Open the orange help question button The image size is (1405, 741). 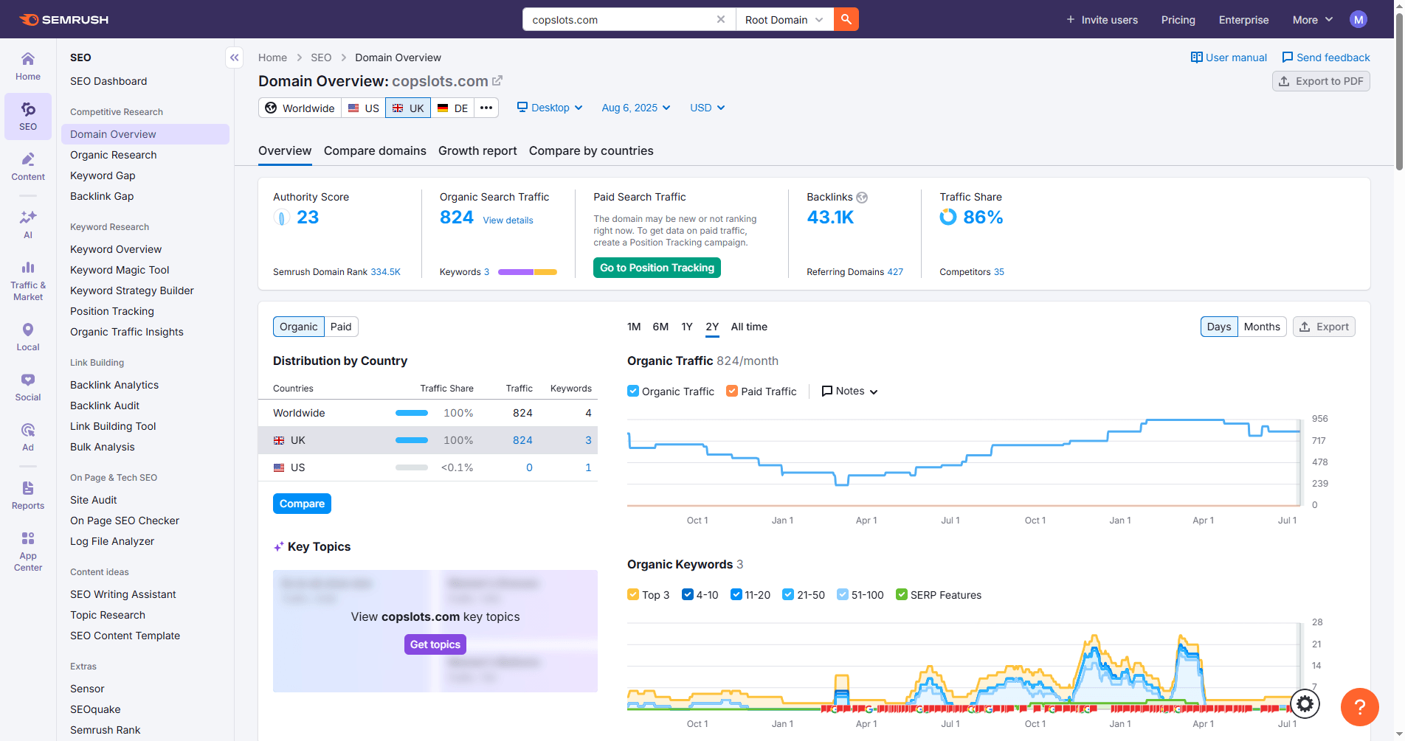tap(1359, 707)
